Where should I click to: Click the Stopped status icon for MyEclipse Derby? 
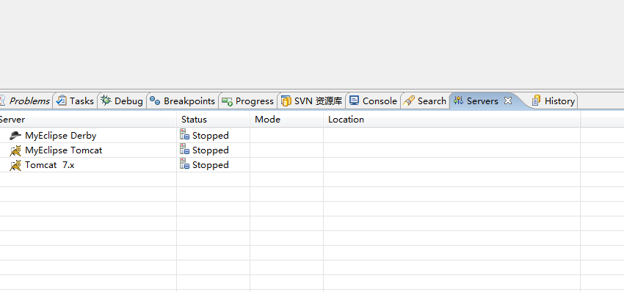coord(185,135)
